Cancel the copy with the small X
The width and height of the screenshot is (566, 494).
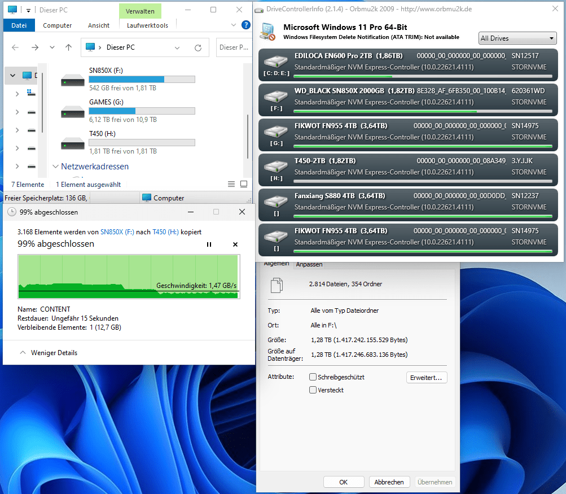tap(235, 244)
